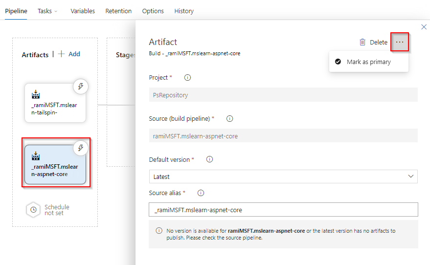Click the Source build pipeline info icon
This screenshot has width=430, height=265.
(229, 118)
